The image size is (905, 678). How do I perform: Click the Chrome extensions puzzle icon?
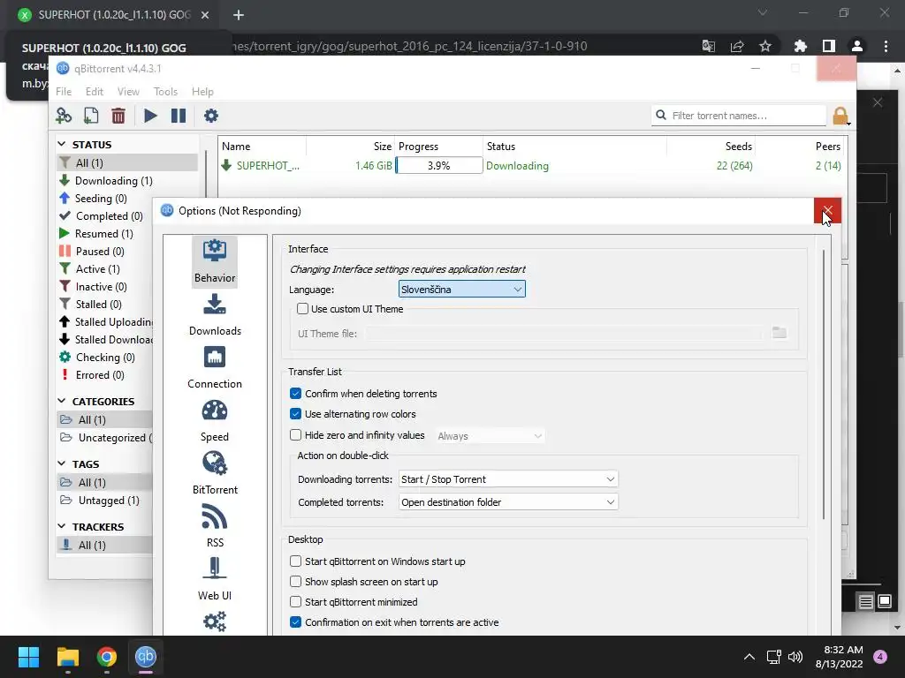[800, 46]
